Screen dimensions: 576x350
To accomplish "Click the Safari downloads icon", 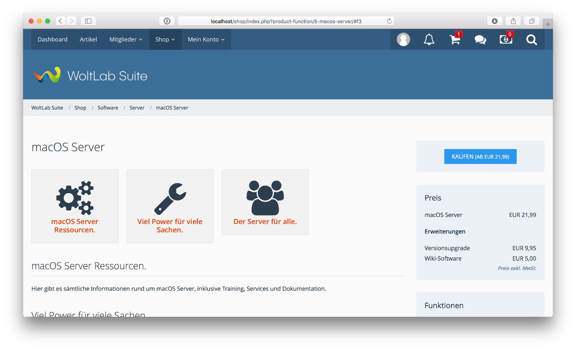I will pos(495,21).
